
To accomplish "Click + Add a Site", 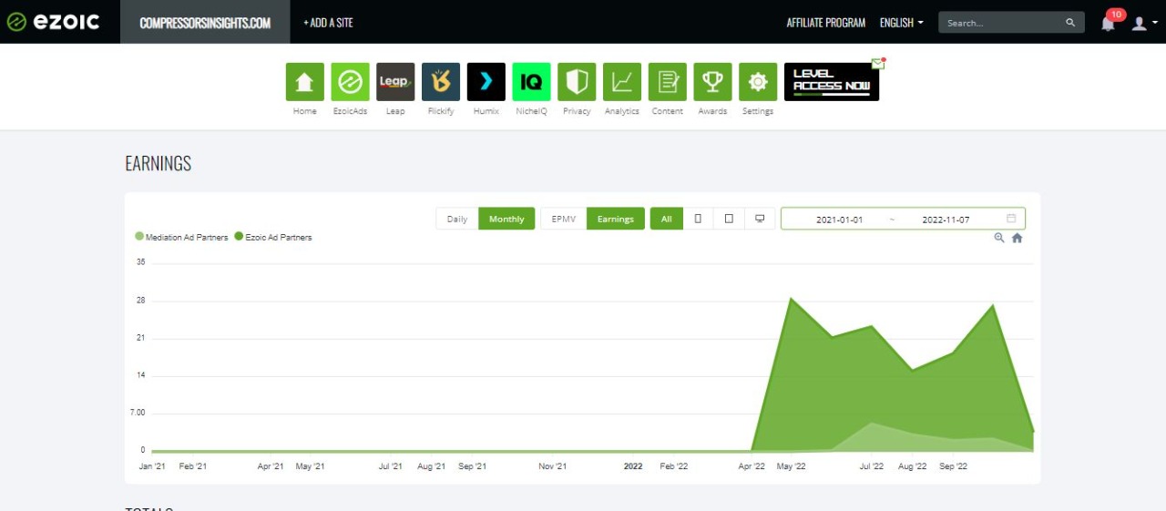I will point(328,23).
